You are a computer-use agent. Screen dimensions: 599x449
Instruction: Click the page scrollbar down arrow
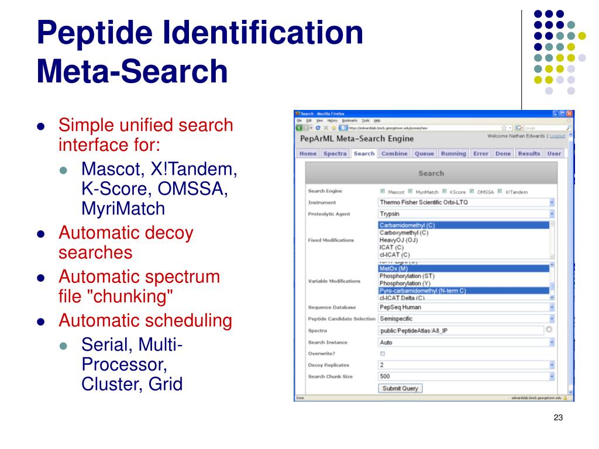[x=571, y=392]
